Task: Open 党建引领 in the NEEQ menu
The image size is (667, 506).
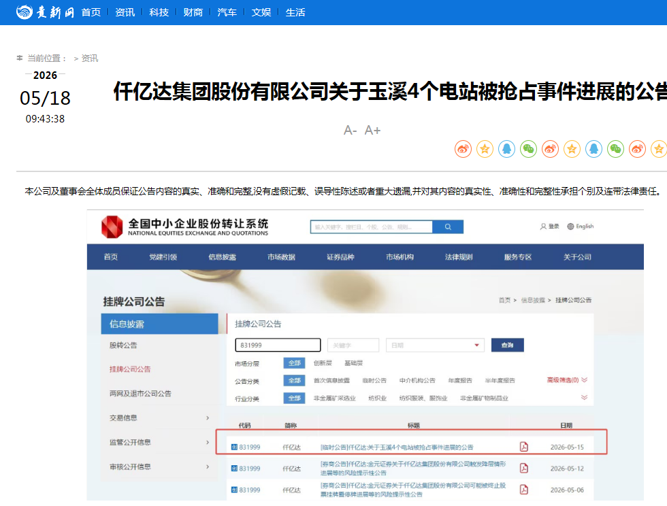Action: click(x=163, y=257)
